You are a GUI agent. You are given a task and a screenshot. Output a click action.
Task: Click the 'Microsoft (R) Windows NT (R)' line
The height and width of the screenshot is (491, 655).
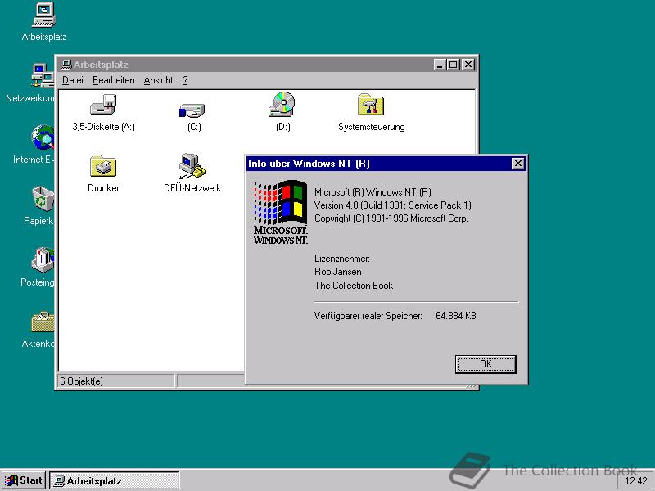point(373,192)
